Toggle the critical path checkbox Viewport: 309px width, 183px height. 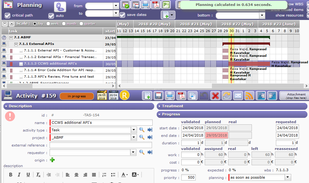[7, 16]
